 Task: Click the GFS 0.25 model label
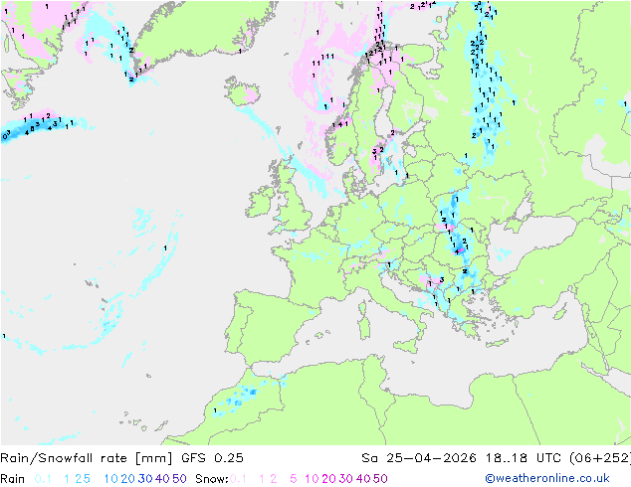point(212,457)
